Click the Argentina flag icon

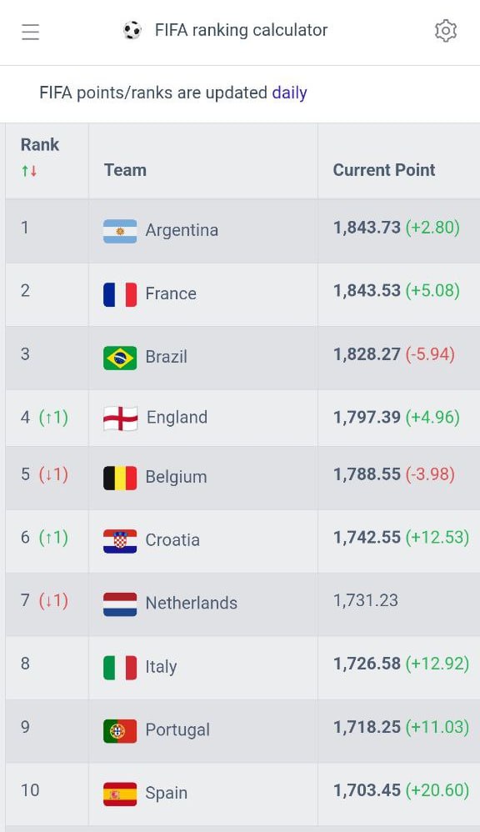coord(120,231)
